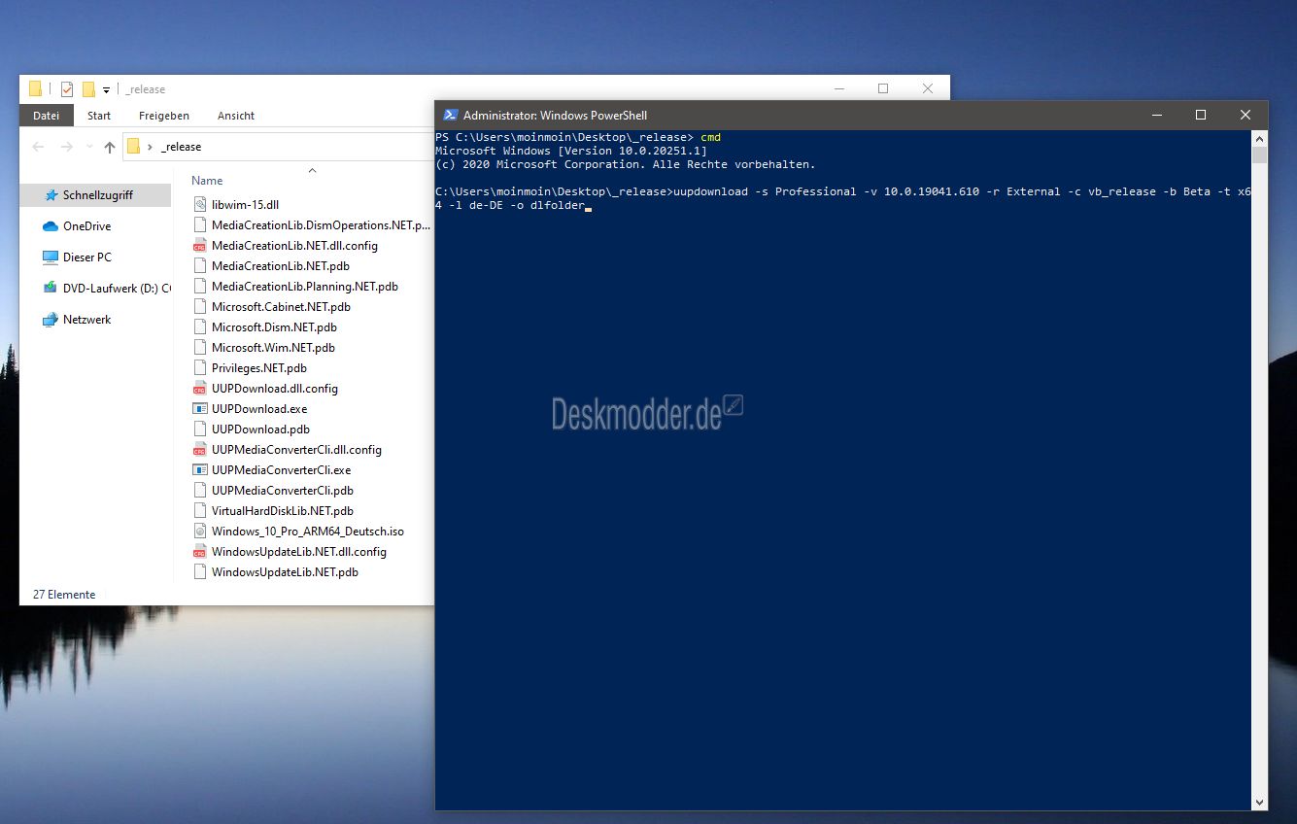The image size is (1297, 824).
Task: Select UUPMediaConverterCli.dll.config file
Action: click(296, 450)
